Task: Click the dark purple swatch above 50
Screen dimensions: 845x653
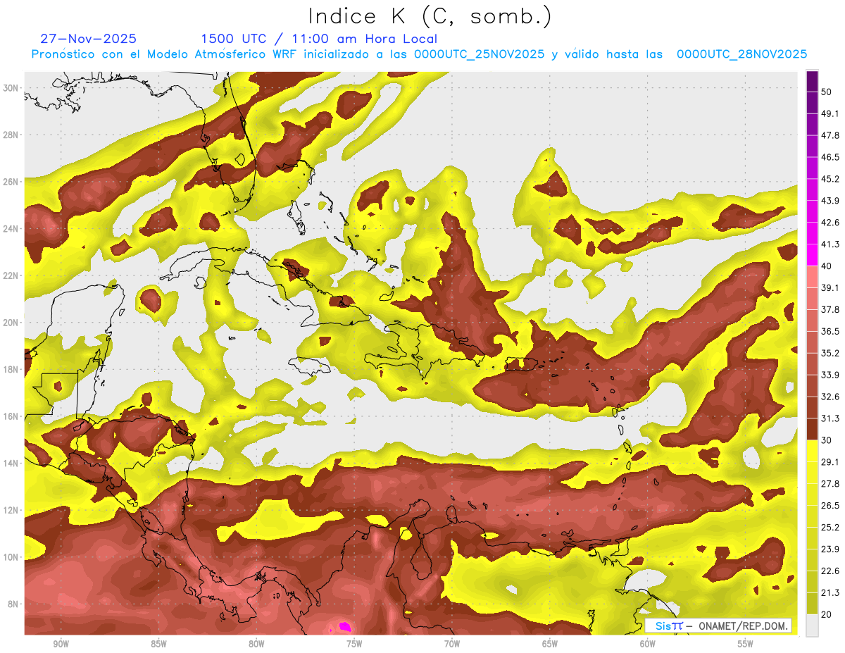Action: [812, 80]
